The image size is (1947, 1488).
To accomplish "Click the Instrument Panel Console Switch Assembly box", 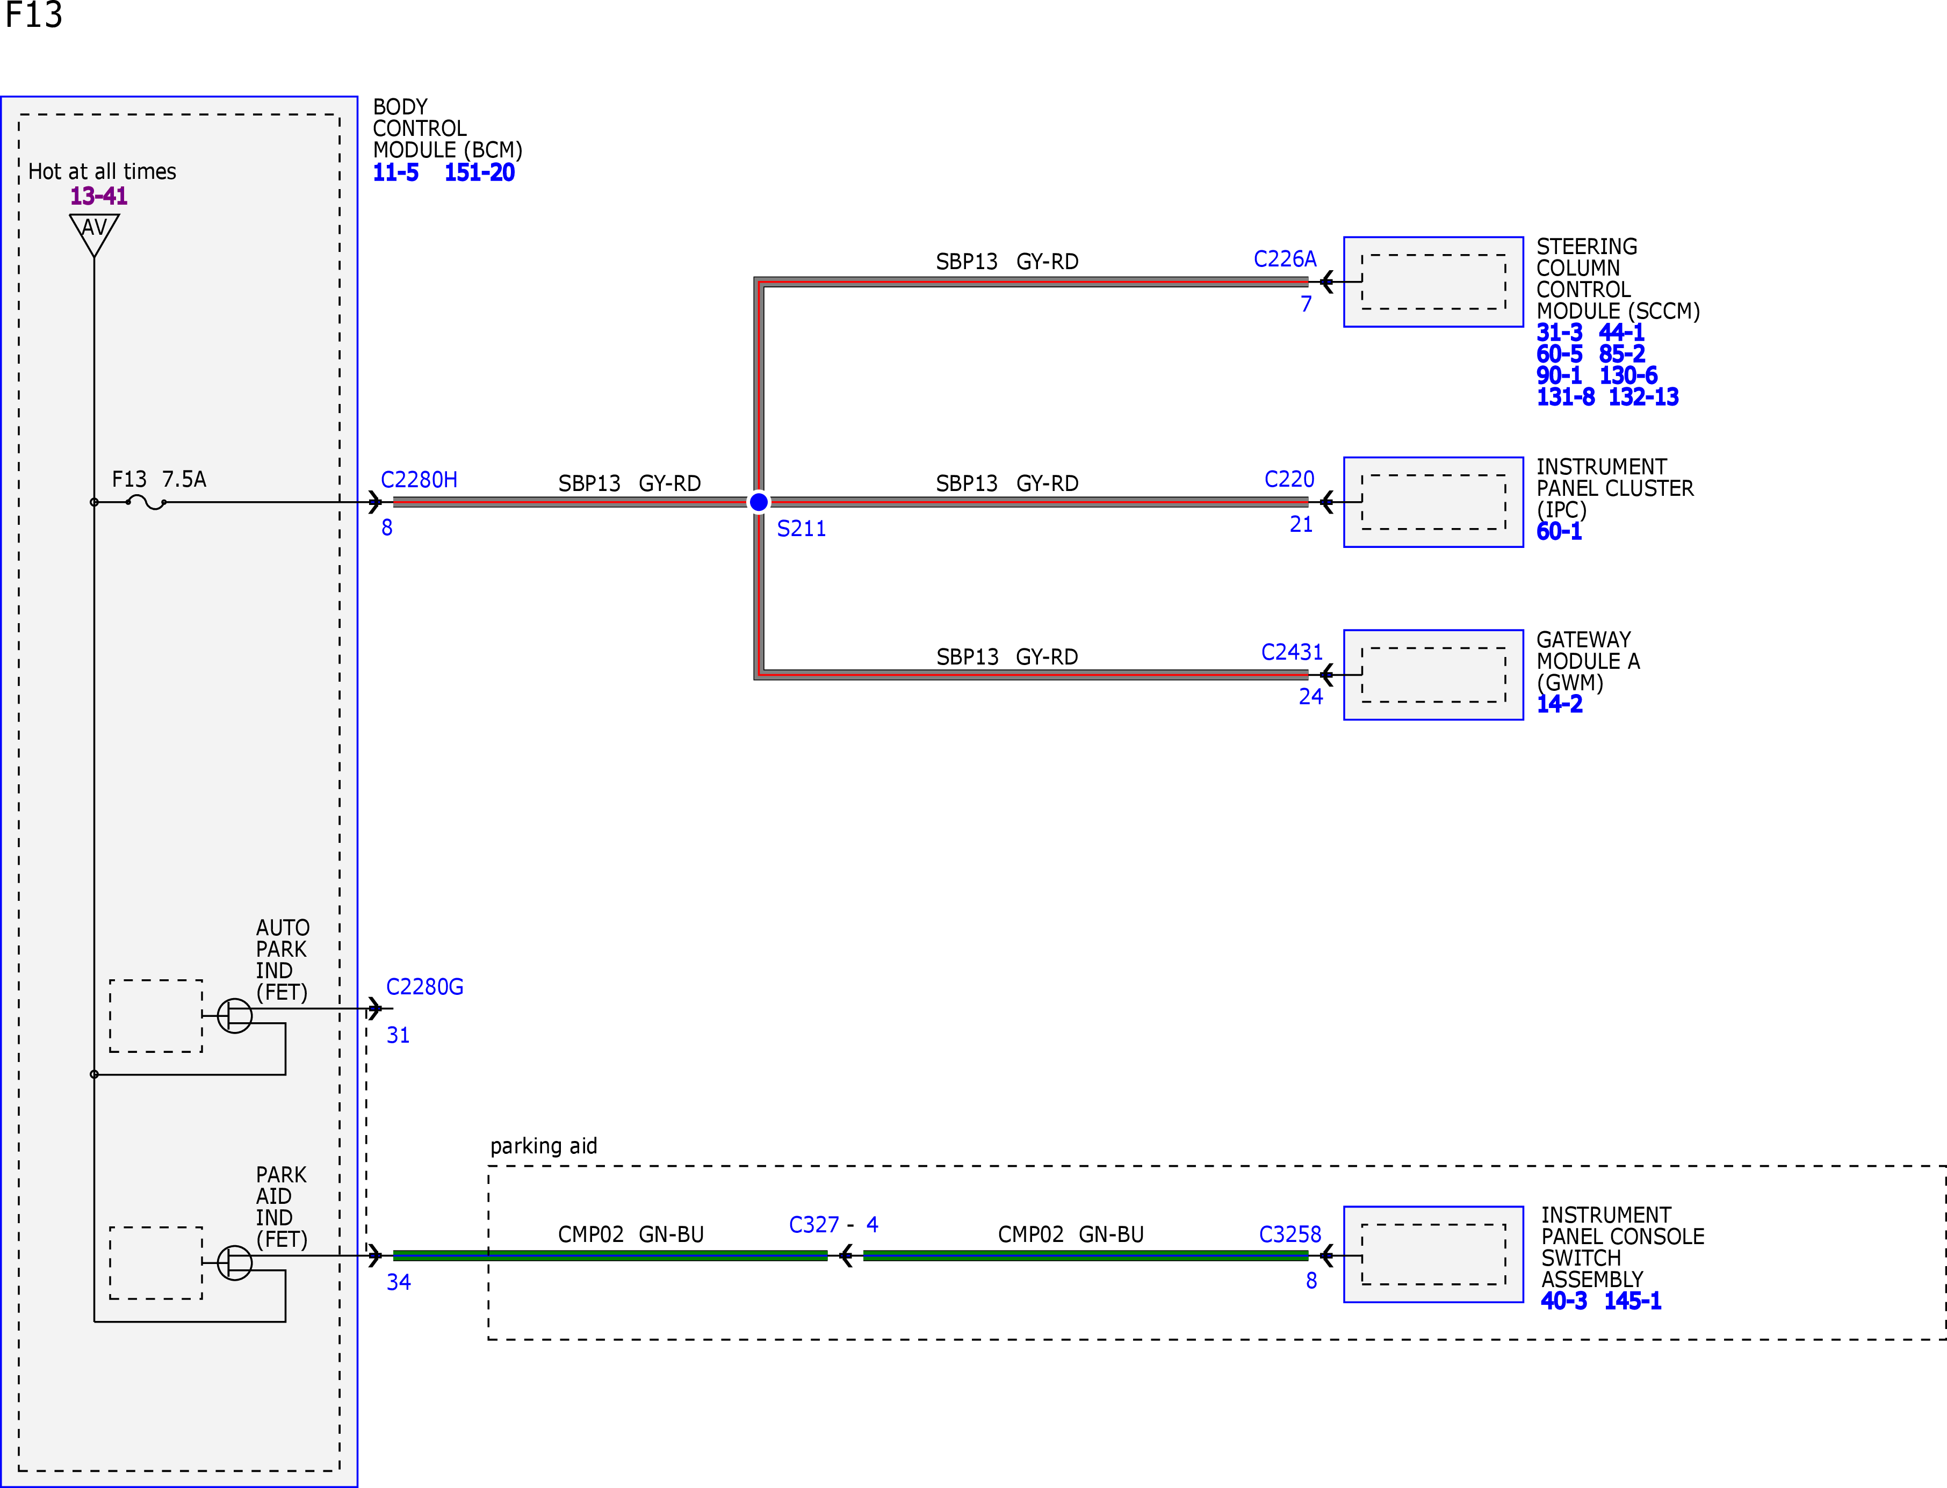I will (x=1433, y=1254).
